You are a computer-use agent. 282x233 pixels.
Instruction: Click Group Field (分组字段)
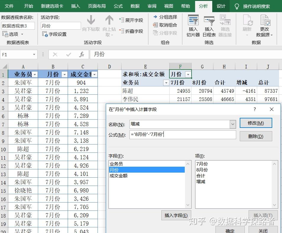[165, 33]
